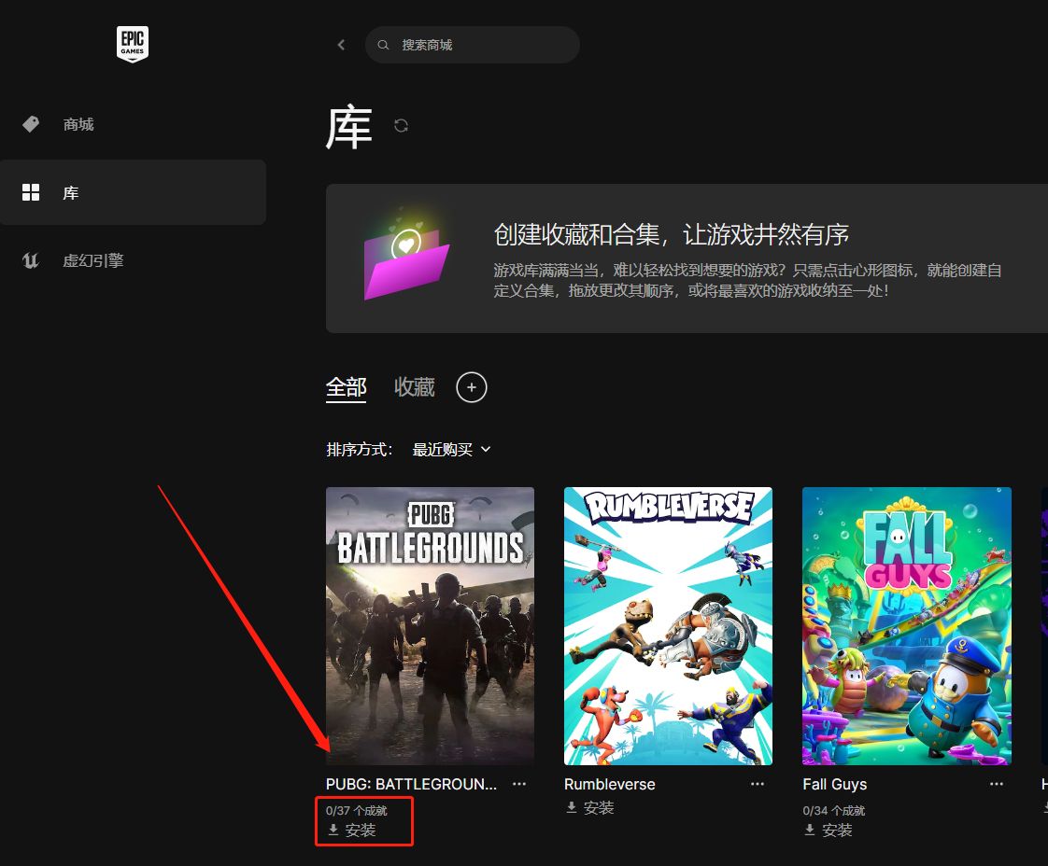Open the PUBG BATTLEGROUNDS cover thumbnail

tap(430, 625)
